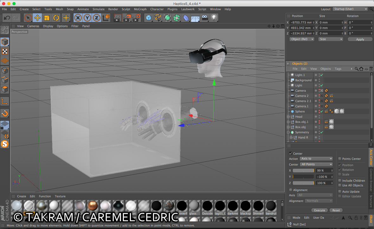
Task: Tick the Points Center checkbox
Action: pyautogui.click(x=340, y=159)
